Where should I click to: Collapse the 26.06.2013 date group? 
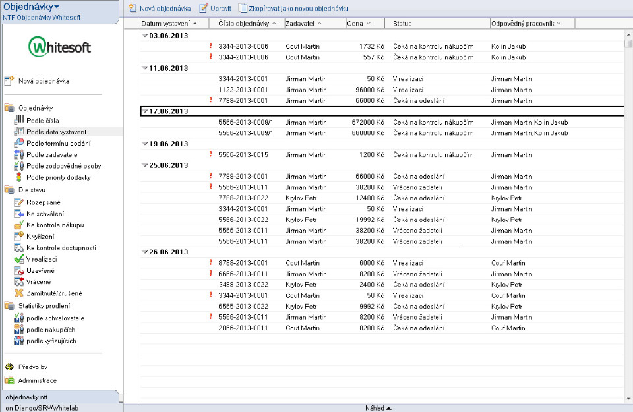tap(145, 252)
